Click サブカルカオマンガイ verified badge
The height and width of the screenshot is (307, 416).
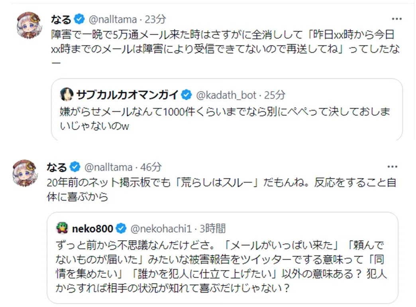click(186, 95)
